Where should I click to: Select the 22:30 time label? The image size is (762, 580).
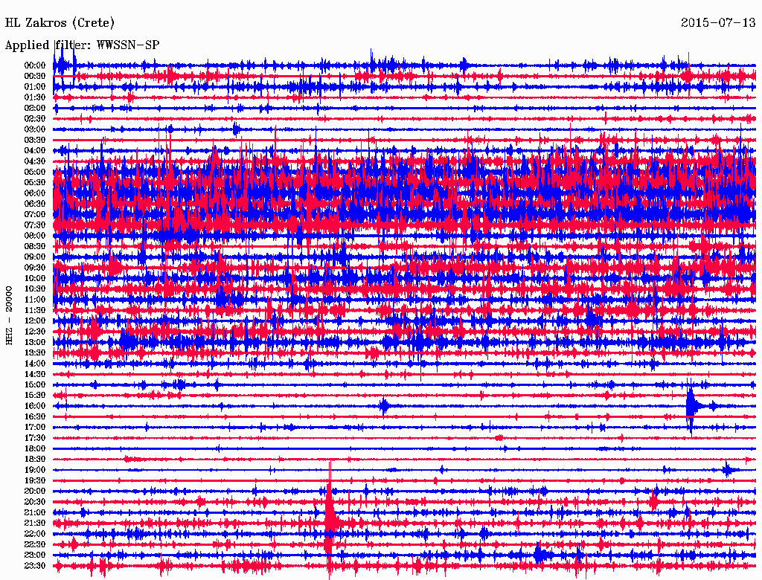(35, 544)
